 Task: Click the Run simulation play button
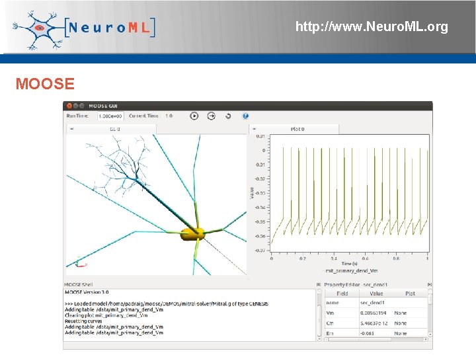click(194, 116)
